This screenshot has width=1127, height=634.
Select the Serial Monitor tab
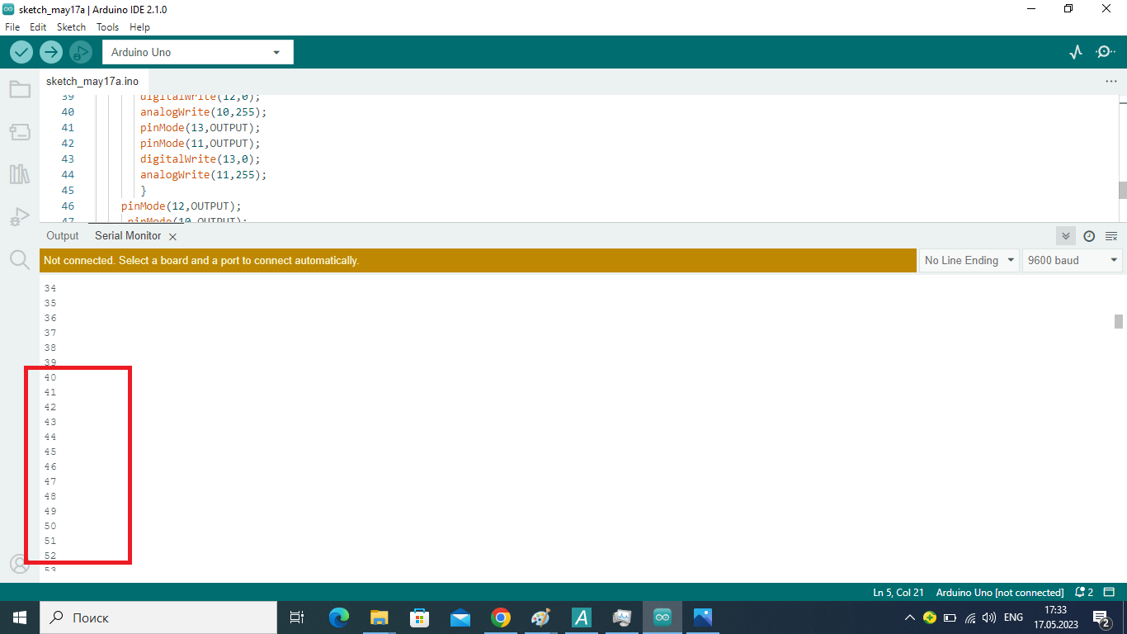pyautogui.click(x=128, y=236)
